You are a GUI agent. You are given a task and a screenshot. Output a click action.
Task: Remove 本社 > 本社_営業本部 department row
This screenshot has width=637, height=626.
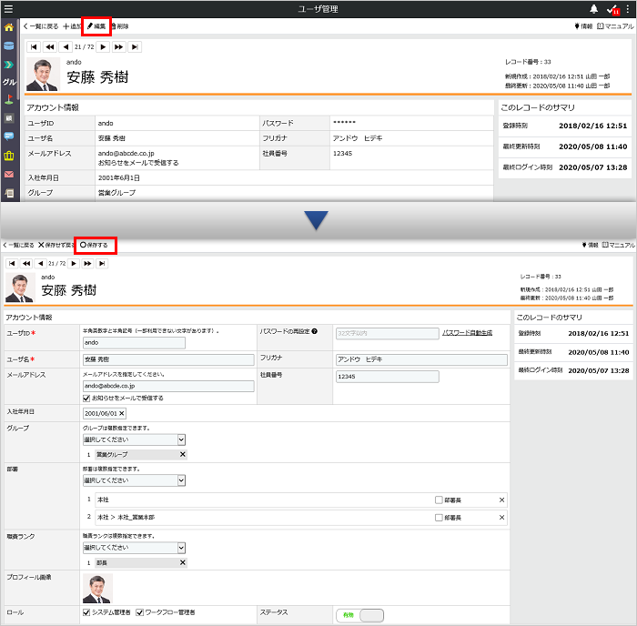click(x=501, y=518)
